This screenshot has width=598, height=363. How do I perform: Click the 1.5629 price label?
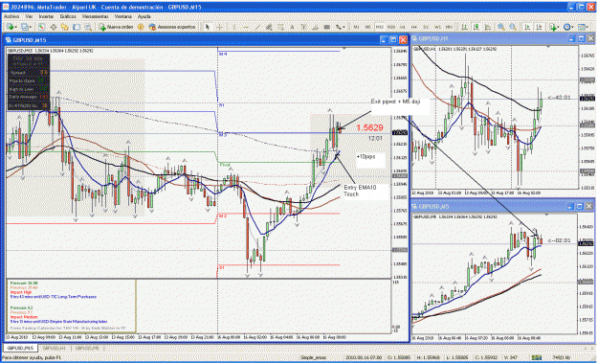[369, 128]
